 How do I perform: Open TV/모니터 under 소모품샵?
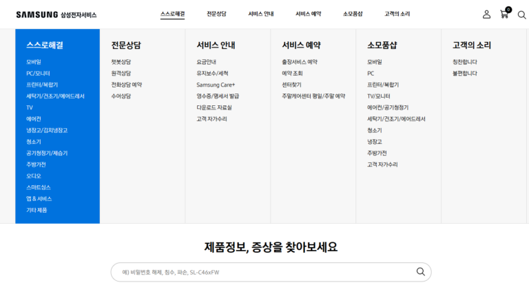(x=379, y=96)
